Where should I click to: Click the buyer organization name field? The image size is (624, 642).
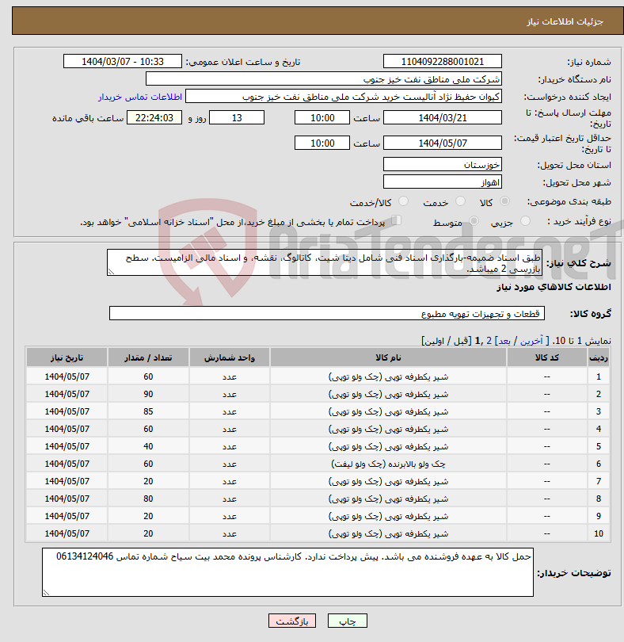click(324, 79)
